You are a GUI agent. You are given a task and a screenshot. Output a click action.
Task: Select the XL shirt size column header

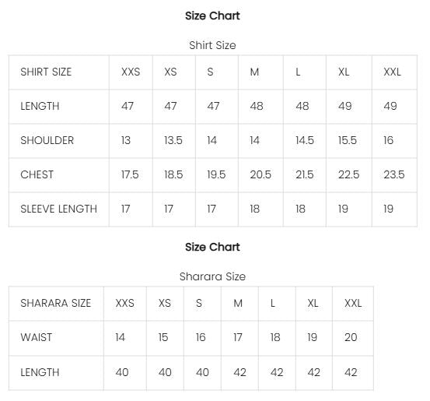pos(344,72)
